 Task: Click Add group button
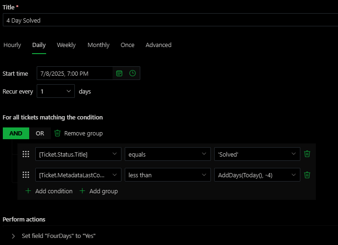98,191
